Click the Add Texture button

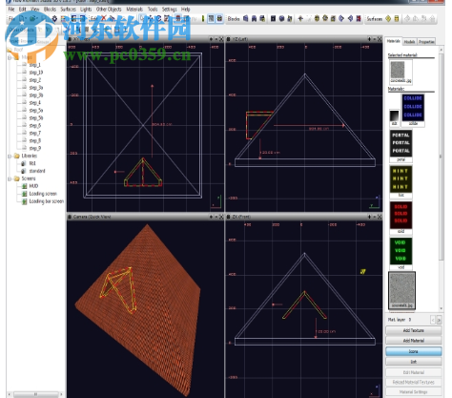[414, 330]
